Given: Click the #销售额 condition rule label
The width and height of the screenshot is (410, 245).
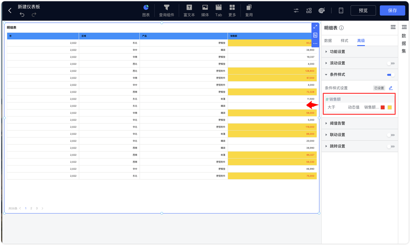Looking at the screenshot, I should coord(333,99).
